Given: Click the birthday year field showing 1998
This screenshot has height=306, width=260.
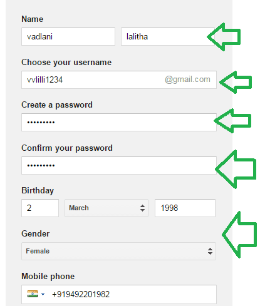Looking at the screenshot, I should point(185,208).
